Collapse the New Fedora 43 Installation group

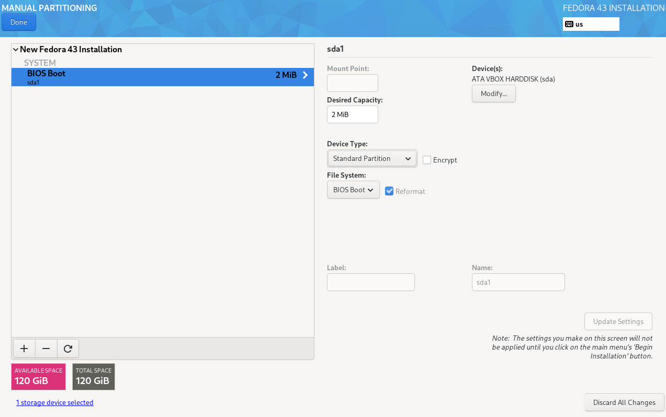click(16, 50)
